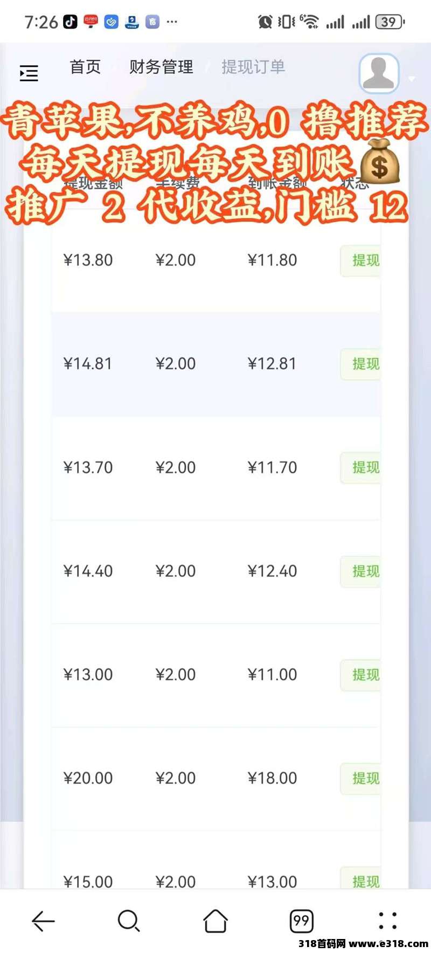Open the 99 tabs switcher

click(x=302, y=921)
